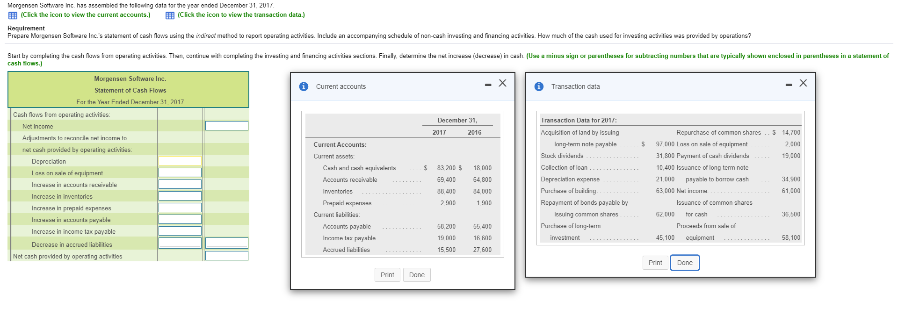Click Loss on sale of equipment value 2,000

pos(792,144)
